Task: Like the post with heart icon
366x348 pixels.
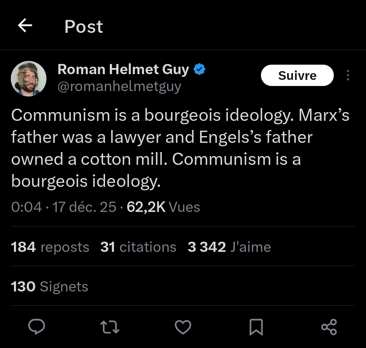Action: click(x=183, y=327)
